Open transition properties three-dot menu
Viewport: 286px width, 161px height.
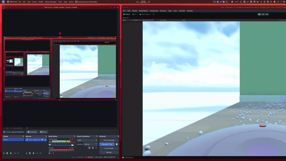[x=96, y=148]
